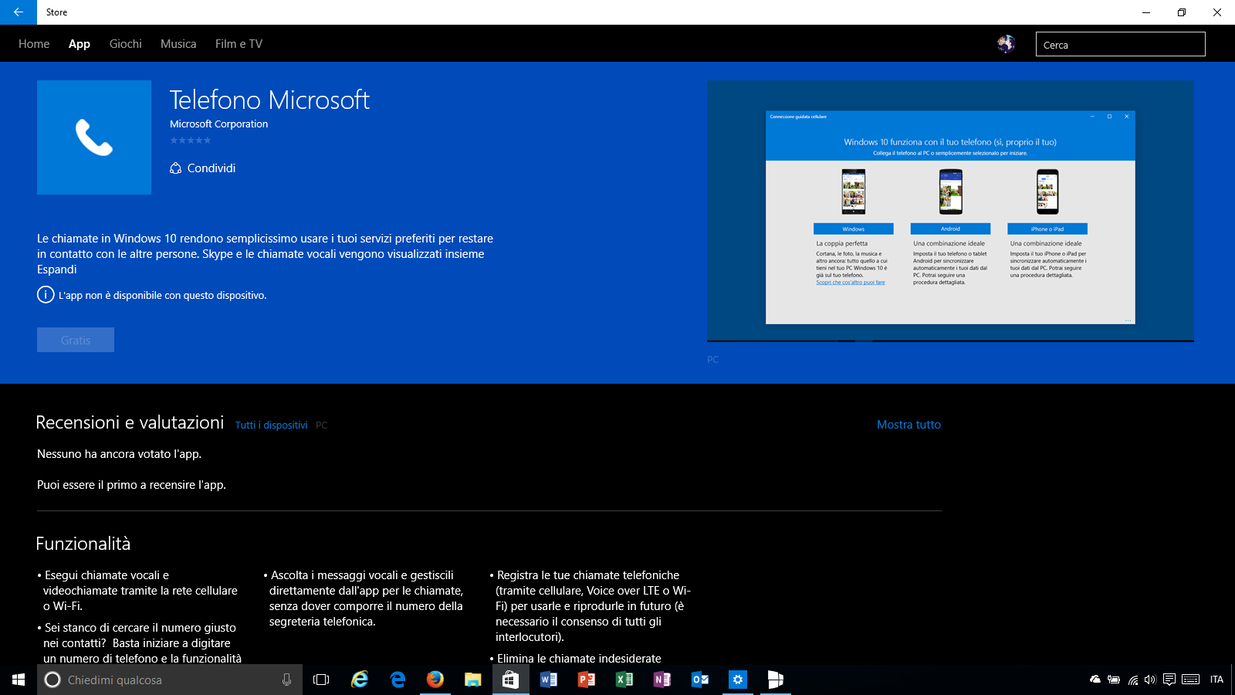Click the star rating under the publisher
The image size is (1235, 695).
point(190,141)
